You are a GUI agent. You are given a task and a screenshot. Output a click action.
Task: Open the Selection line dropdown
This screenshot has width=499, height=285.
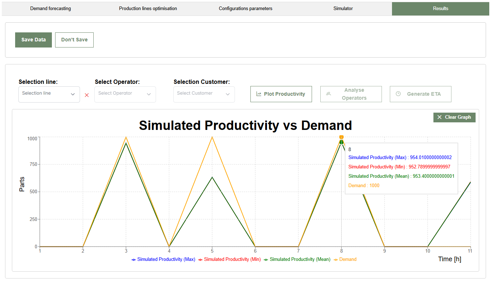tap(49, 94)
